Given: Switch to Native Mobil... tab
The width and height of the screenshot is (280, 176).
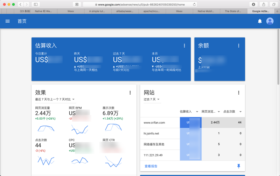Looking at the screenshot, I should pyautogui.click(x=206, y=11).
